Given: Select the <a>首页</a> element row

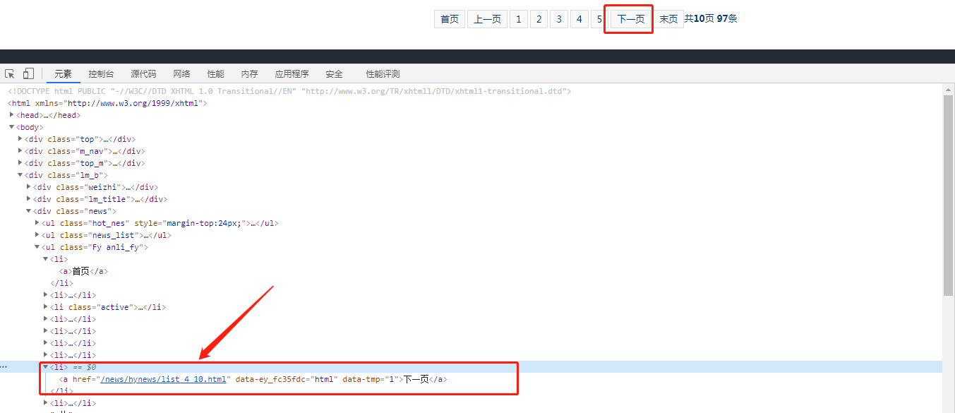Looking at the screenshot, I should [83, 271].
